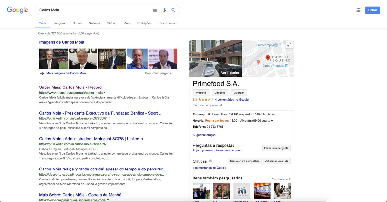The width and height of the screenshot is (387, 202).
Task: Open Administrador Moiagest SGPS LinkedIn result
Action: coord(91,139)
